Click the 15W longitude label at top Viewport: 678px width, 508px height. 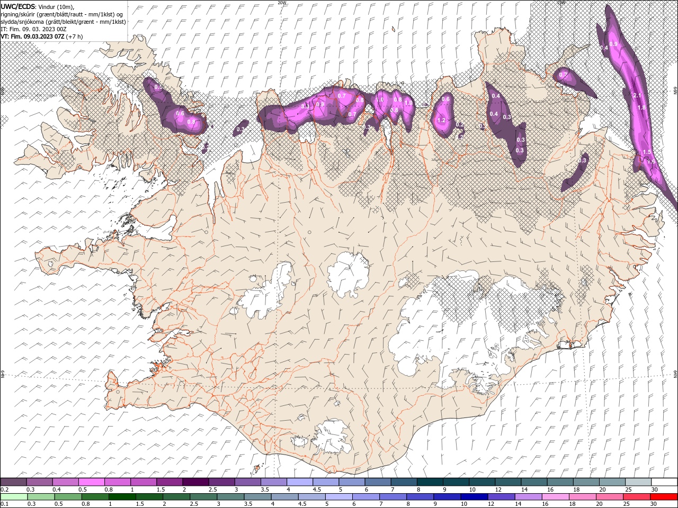561,3
